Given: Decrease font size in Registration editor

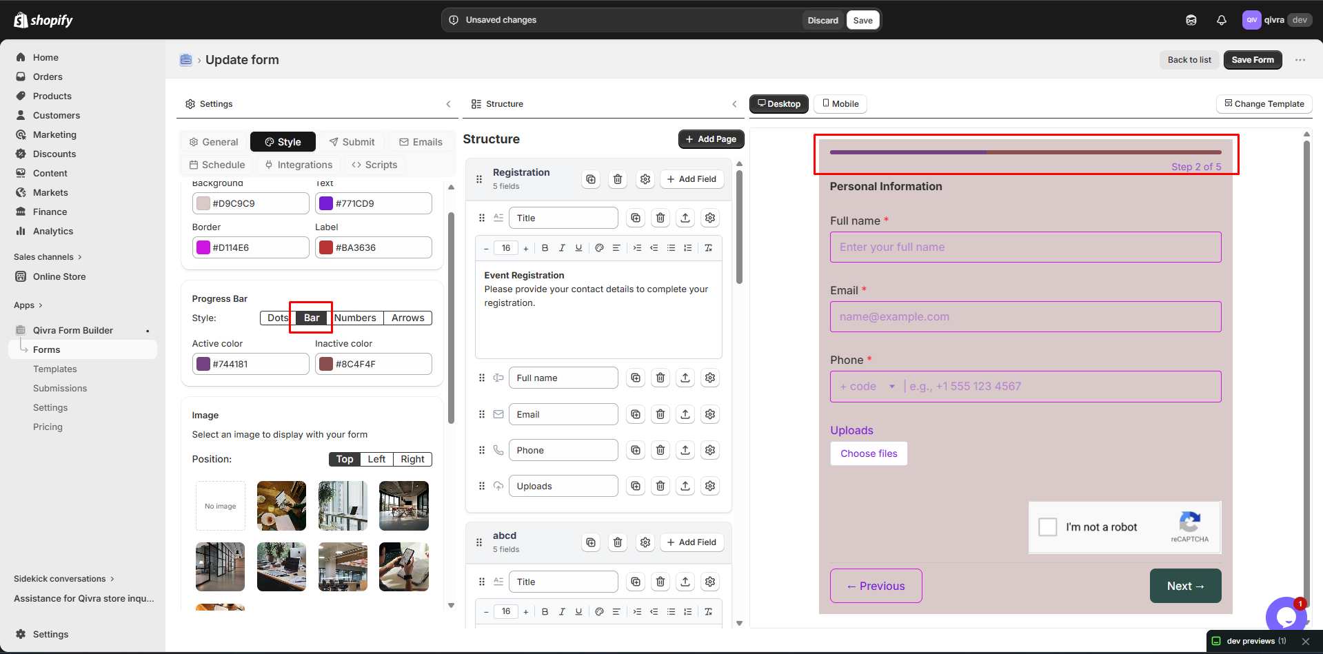Looking at the screenshot, I should [x=486, y=248].
